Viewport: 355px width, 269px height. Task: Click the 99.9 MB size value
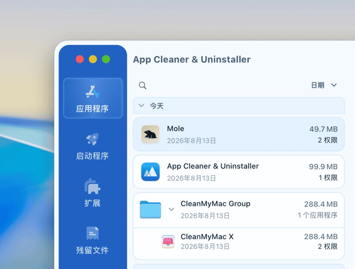point(323,166)
